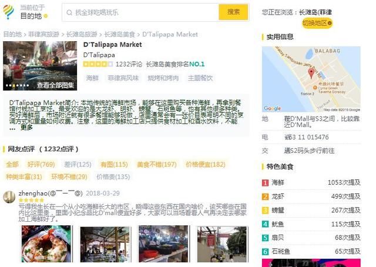This screenshot has width=376, height=267.
Task: Click the review date 2018-03-29
Action: (103, 193)
